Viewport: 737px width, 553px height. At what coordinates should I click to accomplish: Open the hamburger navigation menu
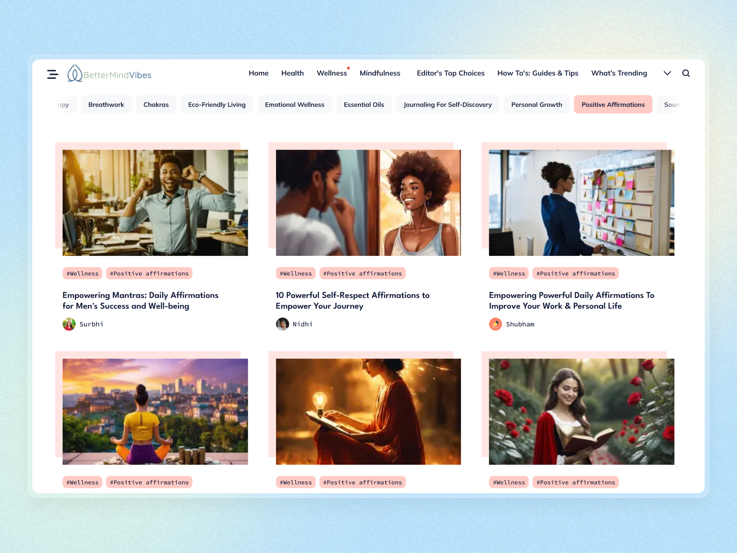click(52, 74)
